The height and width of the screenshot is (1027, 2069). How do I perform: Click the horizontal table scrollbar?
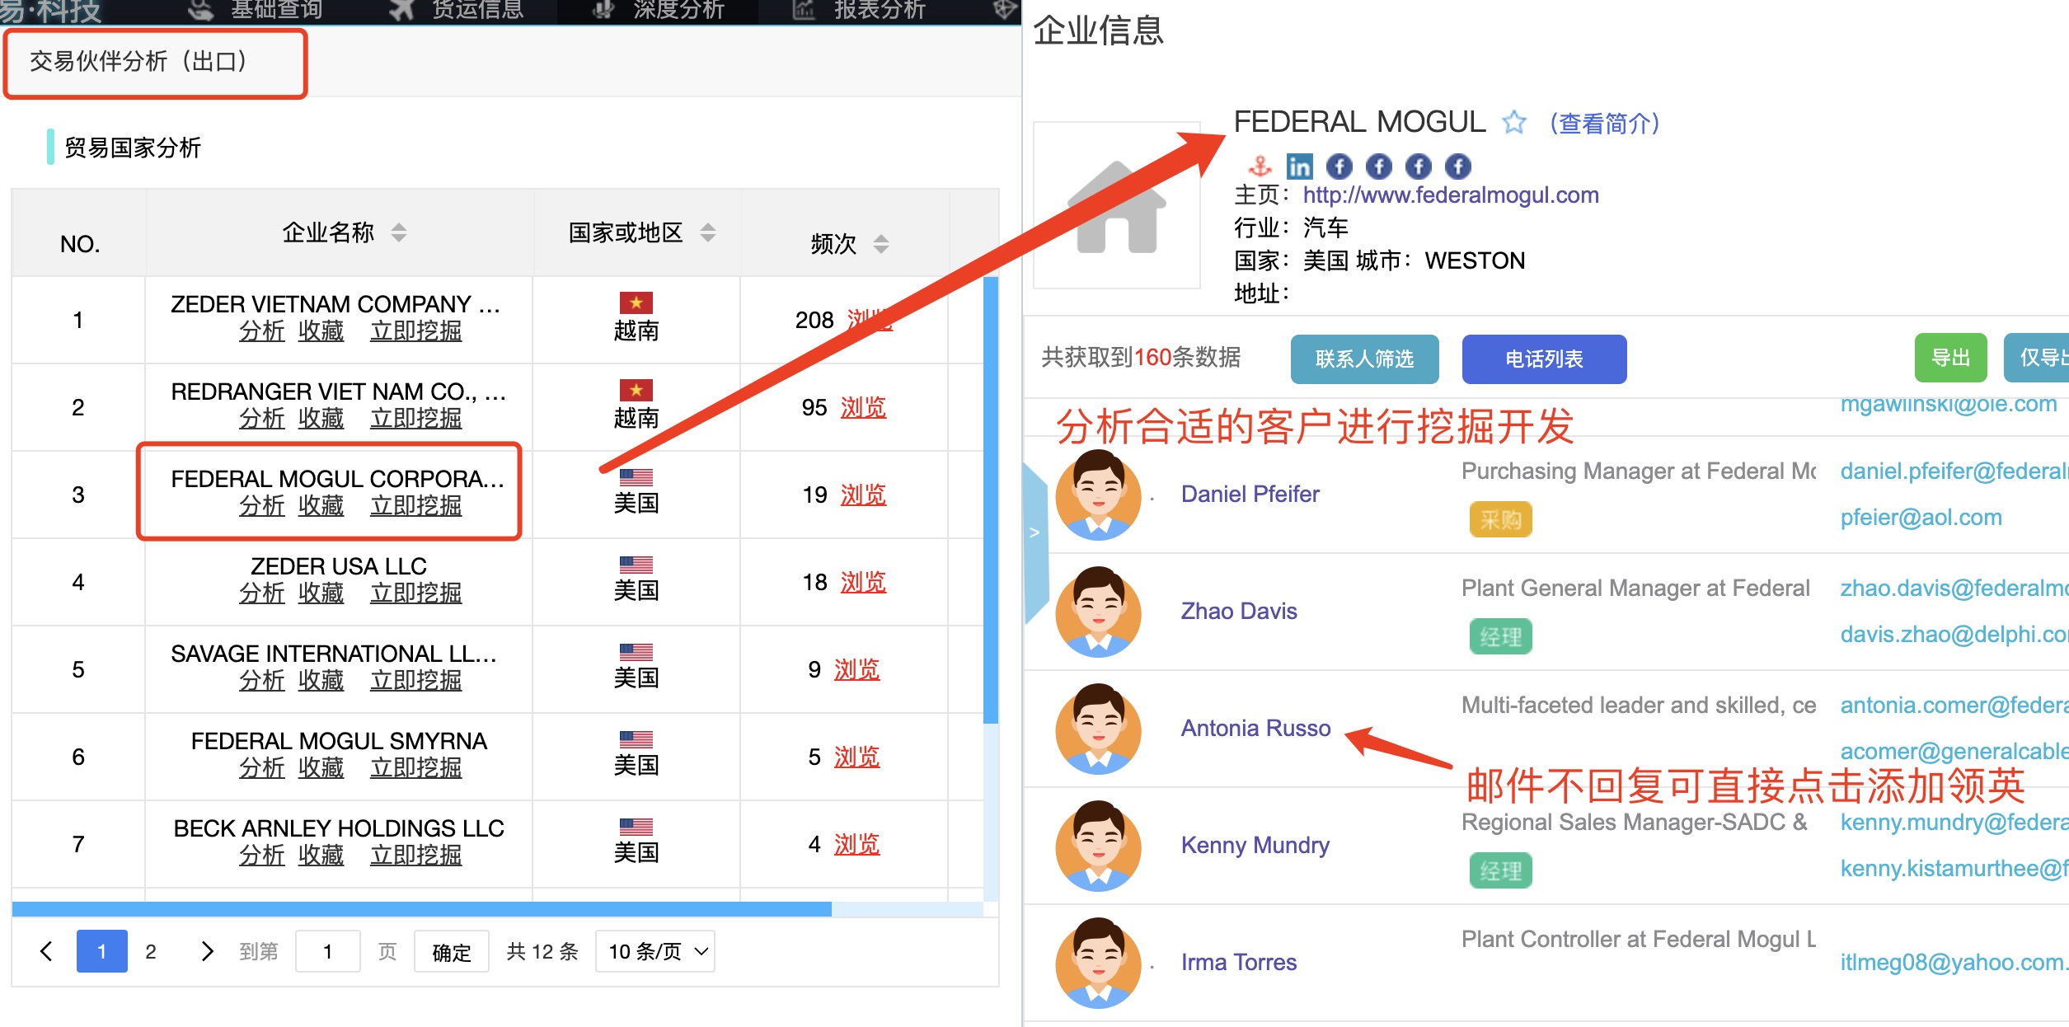click(x=422, y=909)
